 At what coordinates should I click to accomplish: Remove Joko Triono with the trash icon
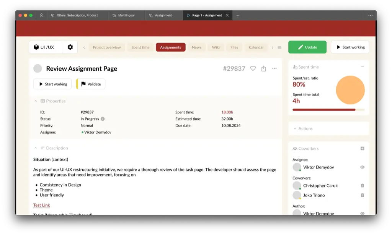tap(361, 195)
